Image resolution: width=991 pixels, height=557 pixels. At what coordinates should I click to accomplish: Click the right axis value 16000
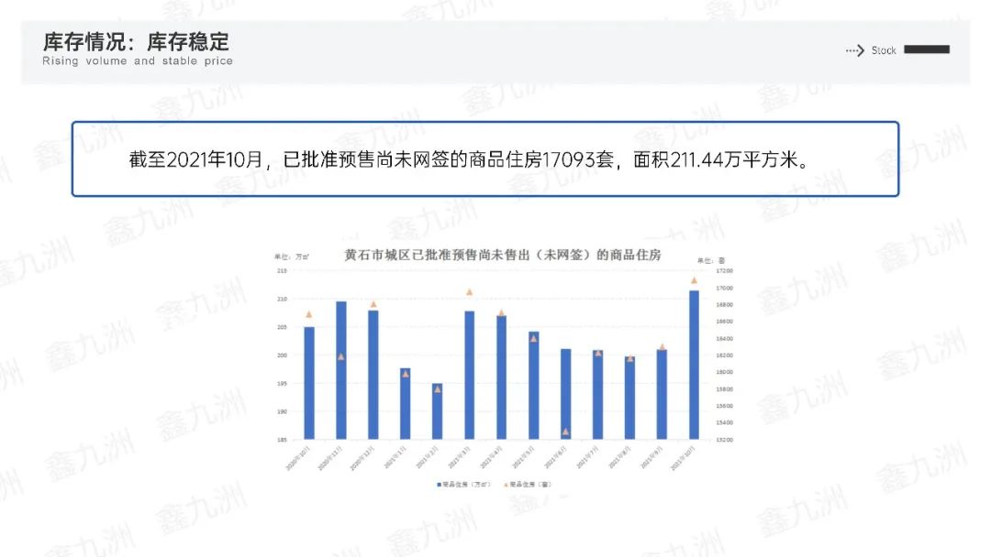724,372
